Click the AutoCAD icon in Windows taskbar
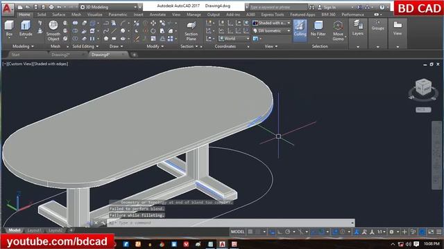444x249 pixels. pyautogui.click(x=222, y=244)
